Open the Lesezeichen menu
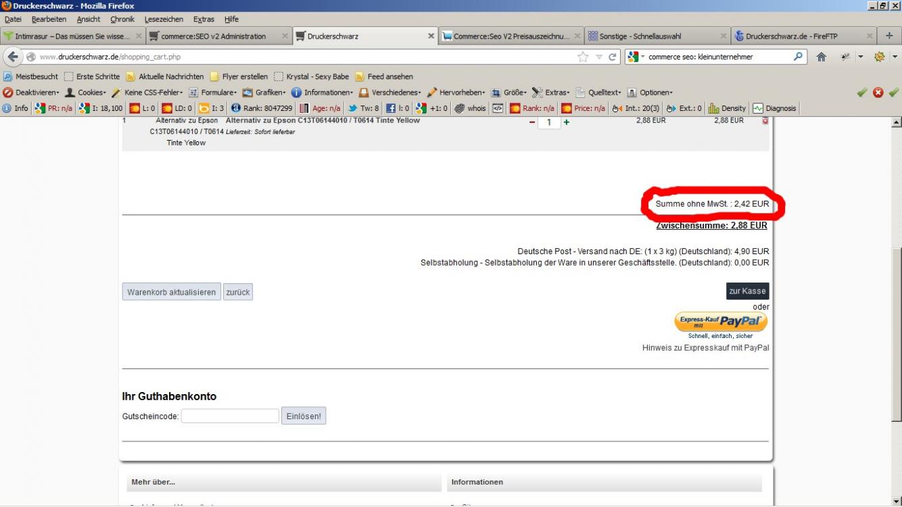This screenshot has height=507, width=902. (163, 19)
